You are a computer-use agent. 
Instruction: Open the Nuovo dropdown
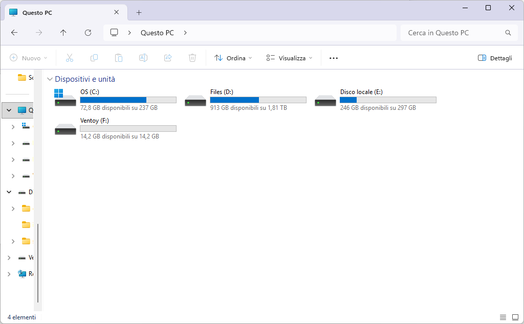click(x=29, y=58)
